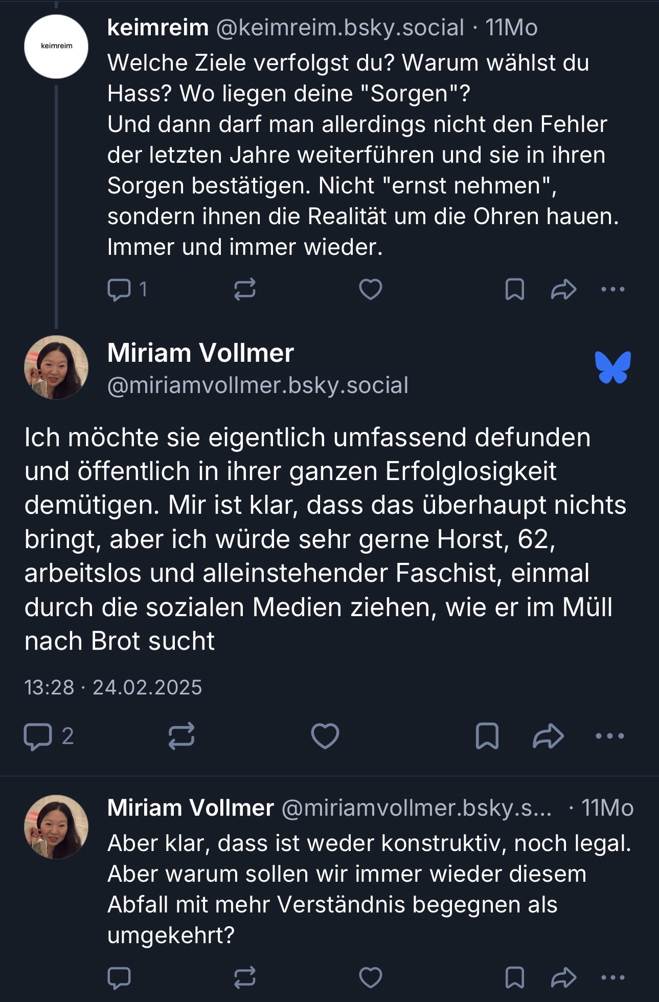Open more options on the main post
The height and width of the screenshot is (1002, 659).
[610, 736]
